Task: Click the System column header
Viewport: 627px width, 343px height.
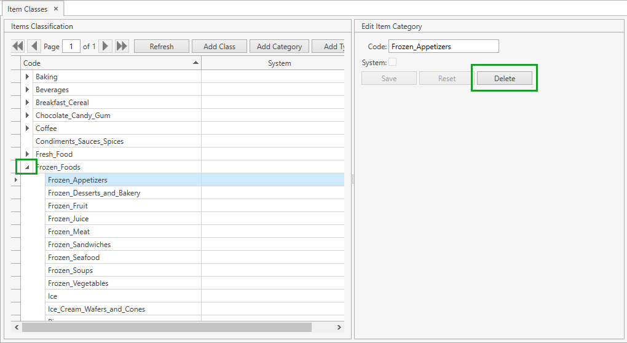Action: (x=279, y=63)
